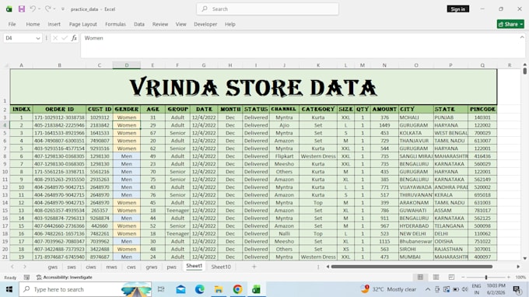Open the Formulas tab
This screenshot has height=297, width=529.
115,24
